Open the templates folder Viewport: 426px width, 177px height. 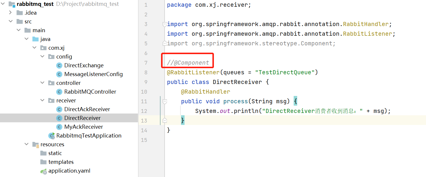coord(61,162)
